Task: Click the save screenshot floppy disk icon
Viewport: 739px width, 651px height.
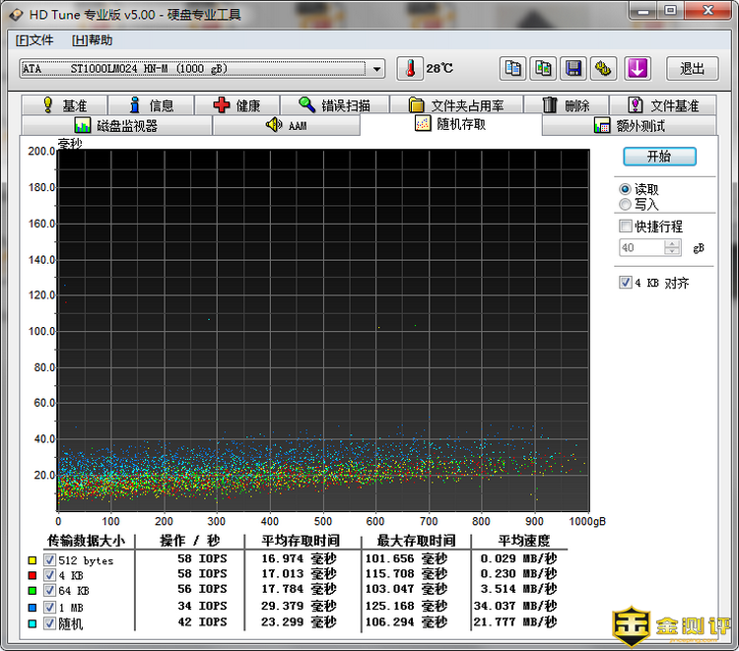Action: [x=572, y=68]
